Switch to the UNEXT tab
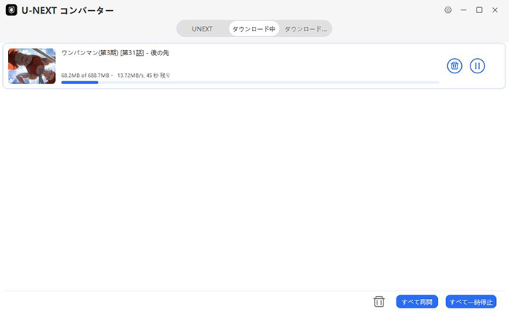The image size is (509, 312). [x=202, y=29]
